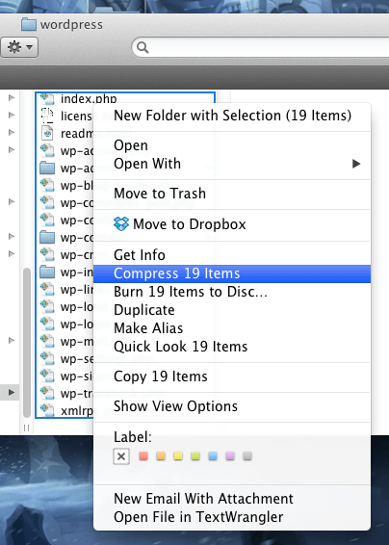The width and height of the screenshot is (389, 545).
Task: Click the wp-tr file icon
Action: [47, 394]
